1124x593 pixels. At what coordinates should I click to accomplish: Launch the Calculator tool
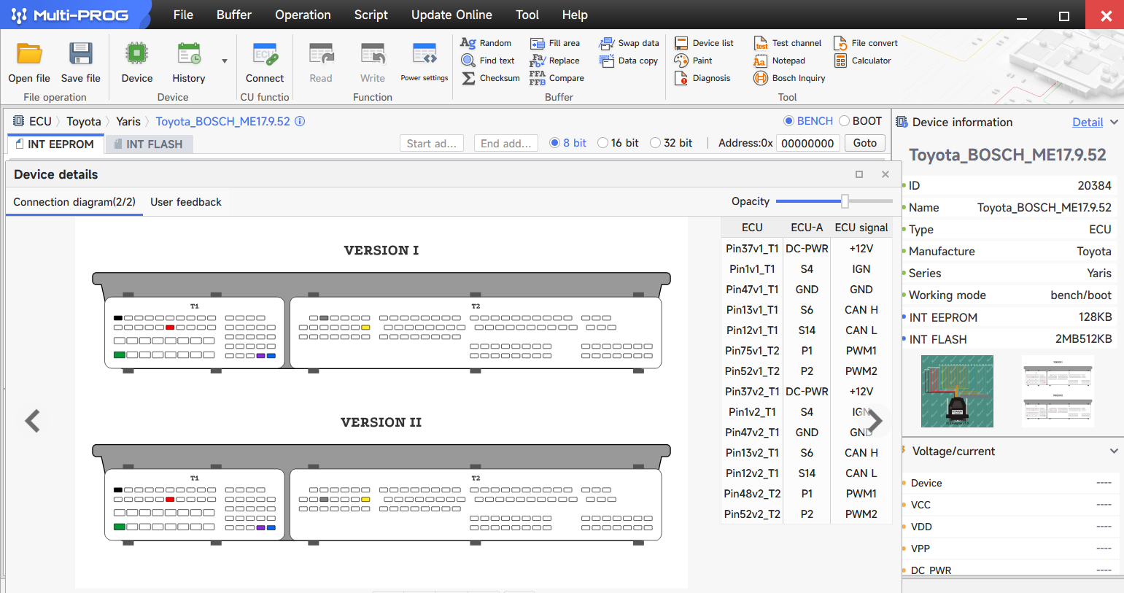(x=863, y=61)
